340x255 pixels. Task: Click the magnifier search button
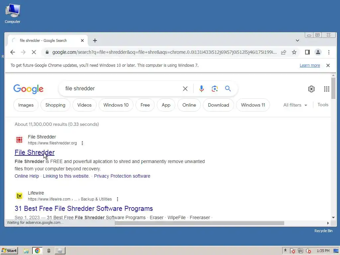(228, 88)
